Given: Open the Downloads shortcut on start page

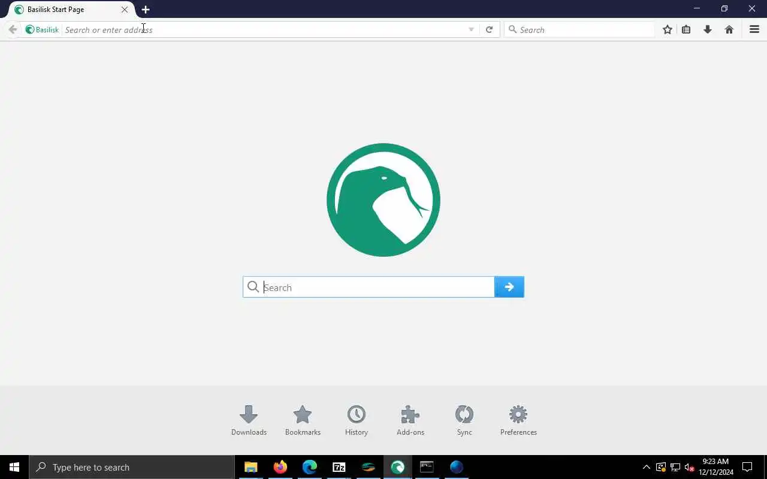Looking at the screenshot, I should (249, 420).
